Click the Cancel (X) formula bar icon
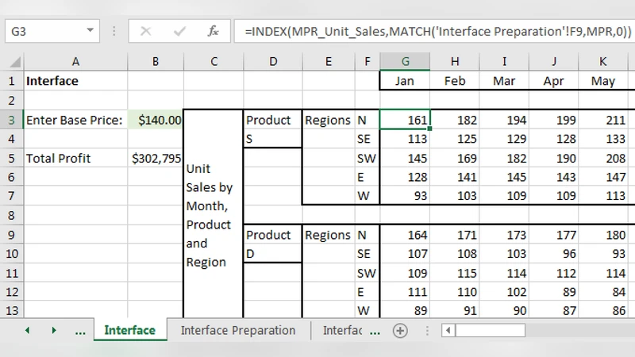Image resolution: width=635 pixels, height=357 pixels. click(x=146, y=32)
